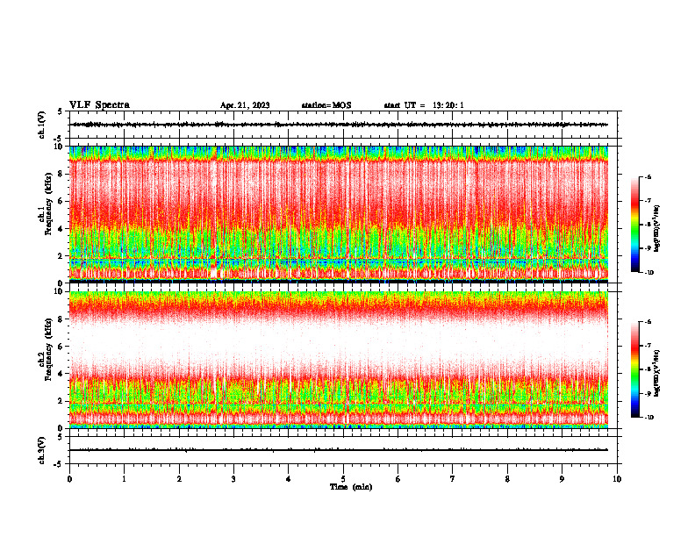Screen dimensions: 695x537
Task: Click the "8" tick on the time axis
Action: 507,479
